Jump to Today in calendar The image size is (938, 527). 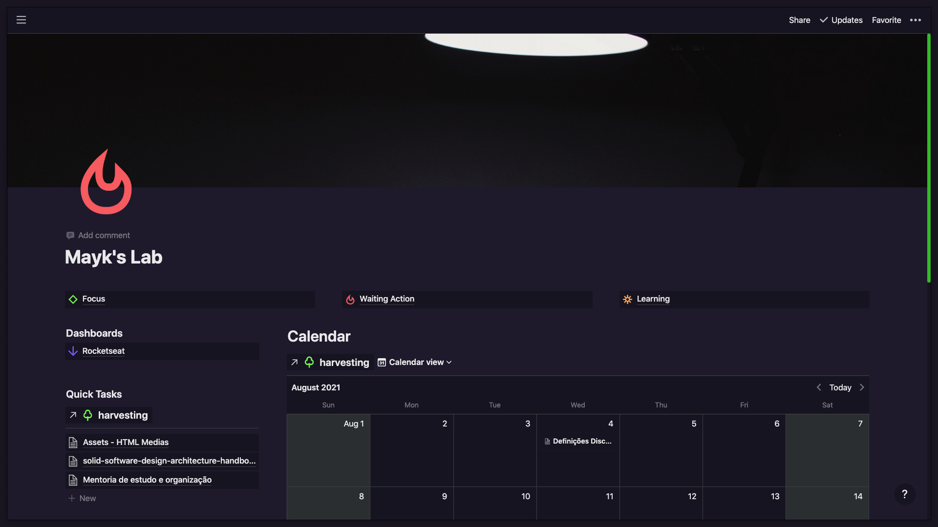tap(840, 387)
